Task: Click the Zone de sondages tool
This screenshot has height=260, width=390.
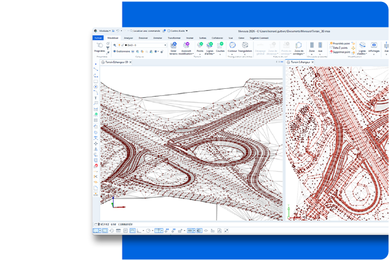Action: (x=299, y=47)
